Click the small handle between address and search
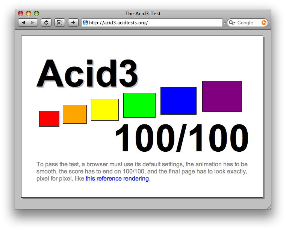This screenshot has width=286, height=230. [x=224, y=23]
